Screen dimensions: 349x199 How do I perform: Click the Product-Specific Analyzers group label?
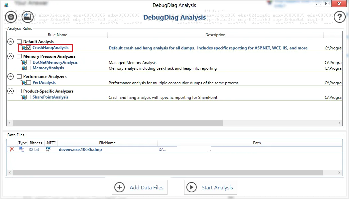[48, 91]
